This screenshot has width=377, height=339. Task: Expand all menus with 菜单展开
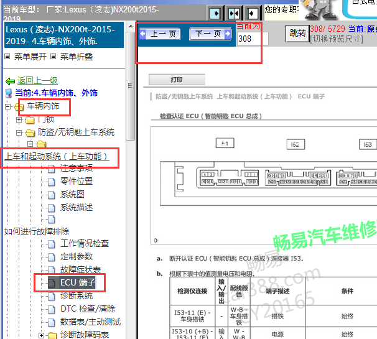[x=30, y=57]
